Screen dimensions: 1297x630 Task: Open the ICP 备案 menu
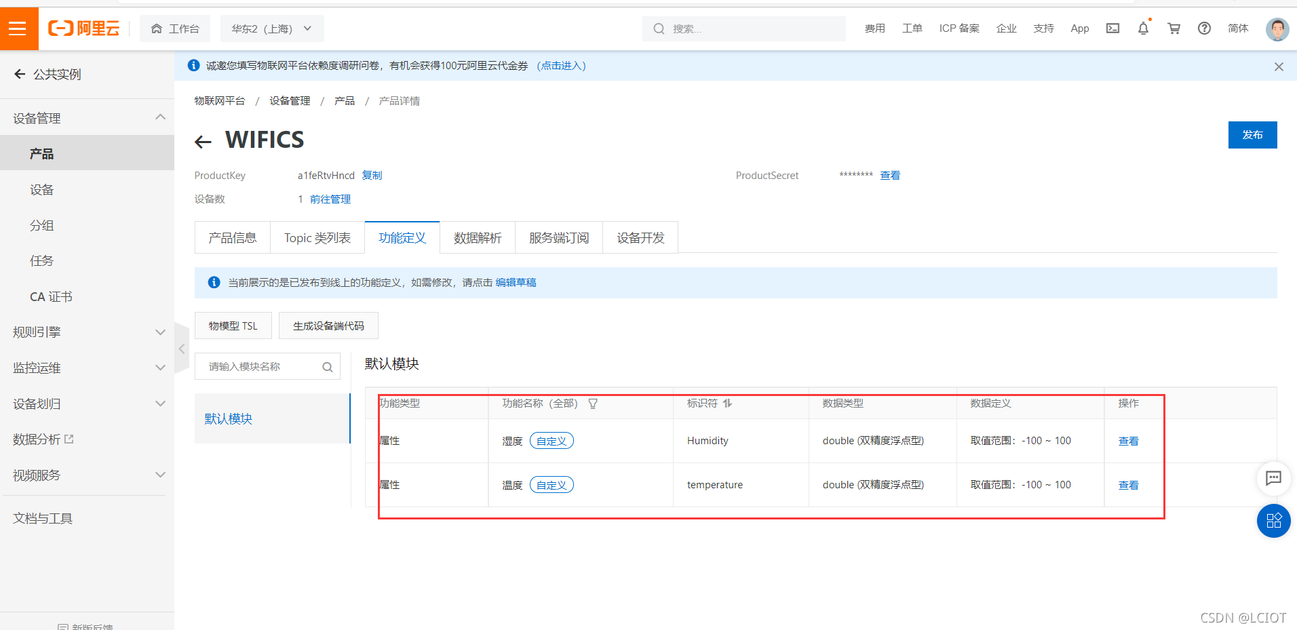(x=959, y=28)
